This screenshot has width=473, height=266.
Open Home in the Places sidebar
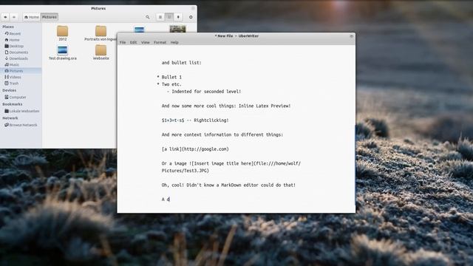13,40
